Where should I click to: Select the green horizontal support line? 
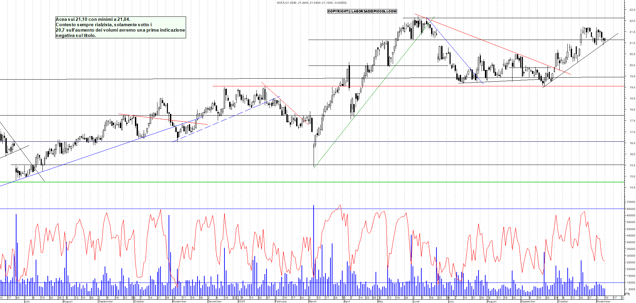pyautogui.click(x=202, y=182)
